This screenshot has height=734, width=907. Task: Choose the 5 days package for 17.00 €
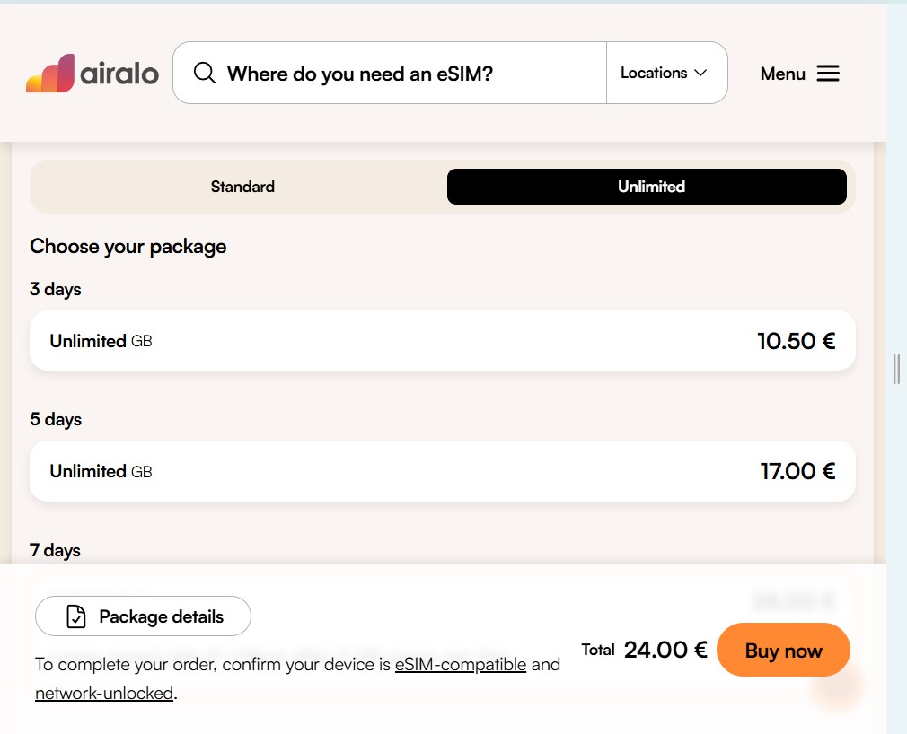coord(443,471)
